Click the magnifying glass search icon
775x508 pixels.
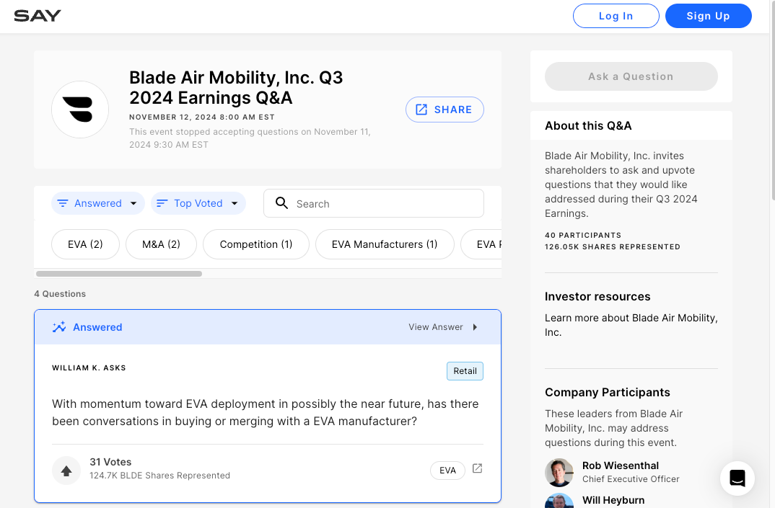point(281,203)
